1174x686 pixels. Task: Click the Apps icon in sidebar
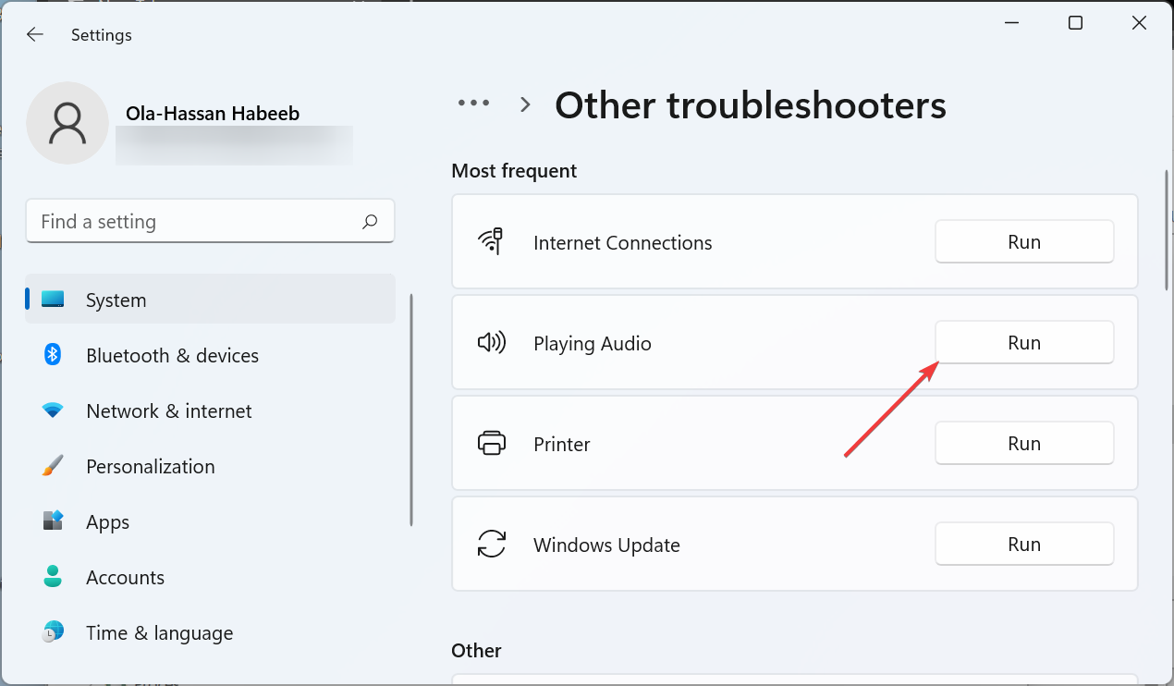(x=53, y=521)
